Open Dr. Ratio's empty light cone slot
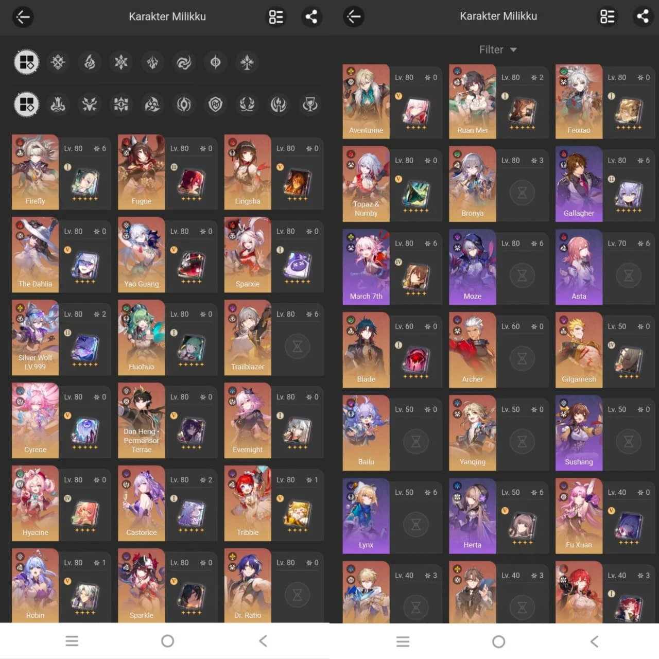 pyautogui.click(x=297, y=595)
